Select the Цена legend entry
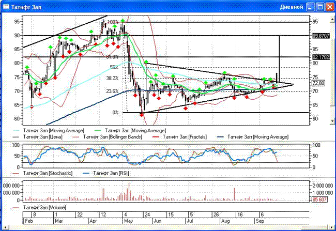336x231 pixels. [38, 137]
